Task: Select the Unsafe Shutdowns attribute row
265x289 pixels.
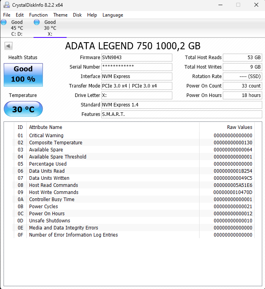Action: click(133, 221)
